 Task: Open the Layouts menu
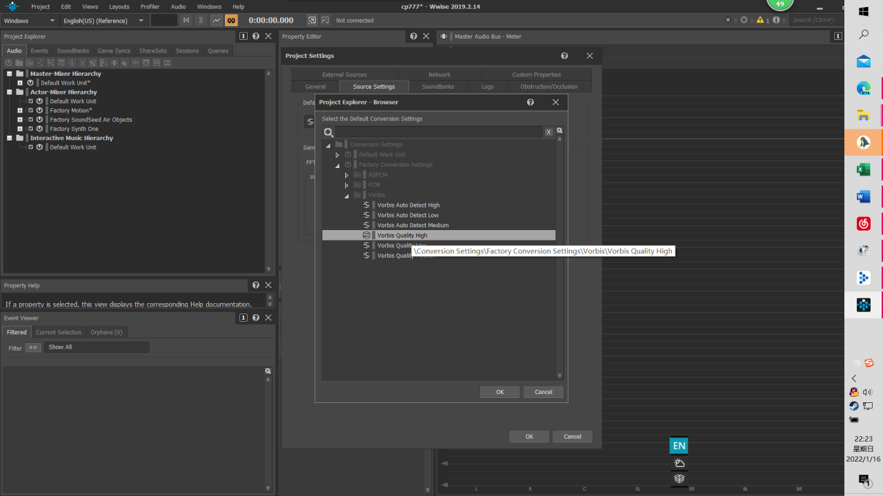tap(119, 6)
